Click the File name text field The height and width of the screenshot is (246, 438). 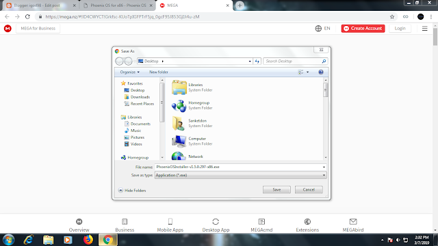(x=238, y=167)
